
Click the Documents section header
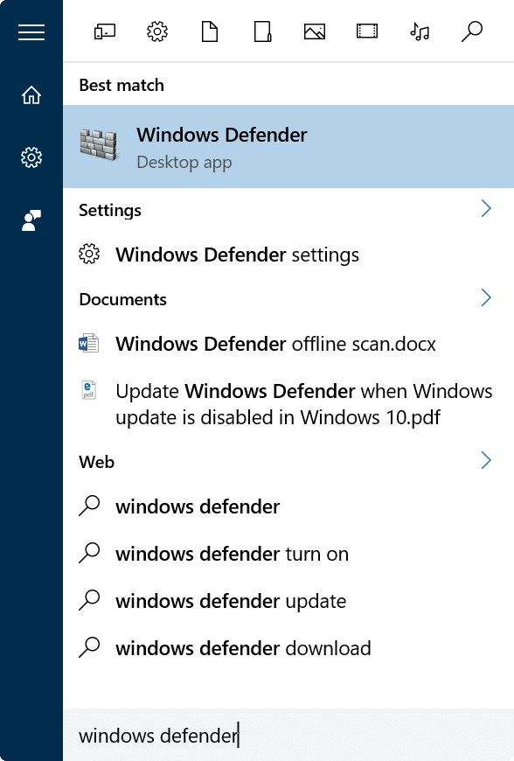[122, 299]
